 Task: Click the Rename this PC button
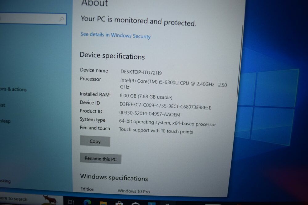click(x=101, y=158)
